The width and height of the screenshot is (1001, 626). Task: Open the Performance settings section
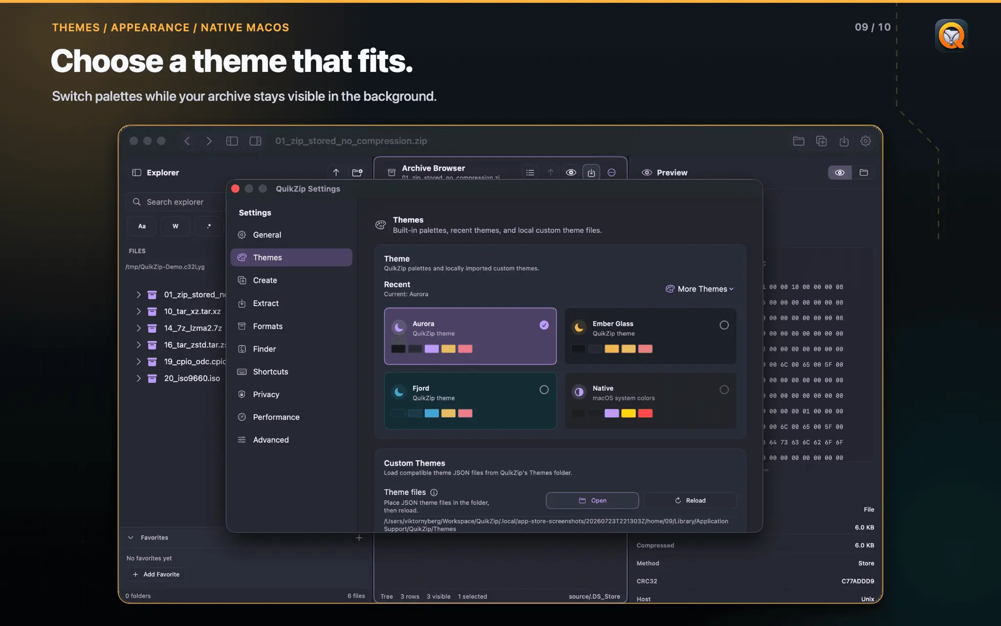click(x=291, y=417)
